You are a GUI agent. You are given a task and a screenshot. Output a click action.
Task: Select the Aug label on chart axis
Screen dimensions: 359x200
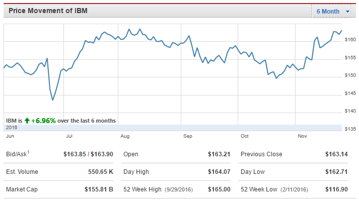point(125,136)
